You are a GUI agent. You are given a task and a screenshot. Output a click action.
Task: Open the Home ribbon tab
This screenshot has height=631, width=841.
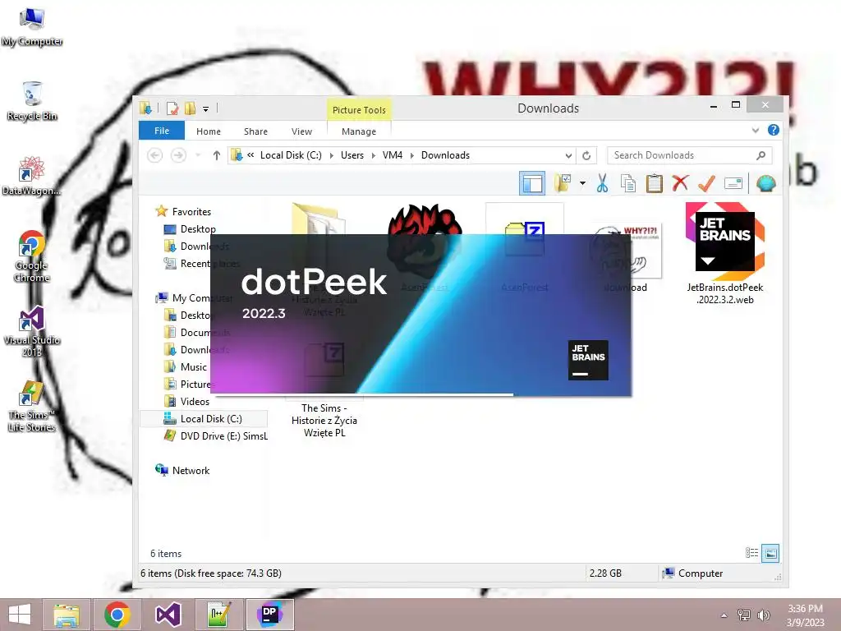pos(208,131)
